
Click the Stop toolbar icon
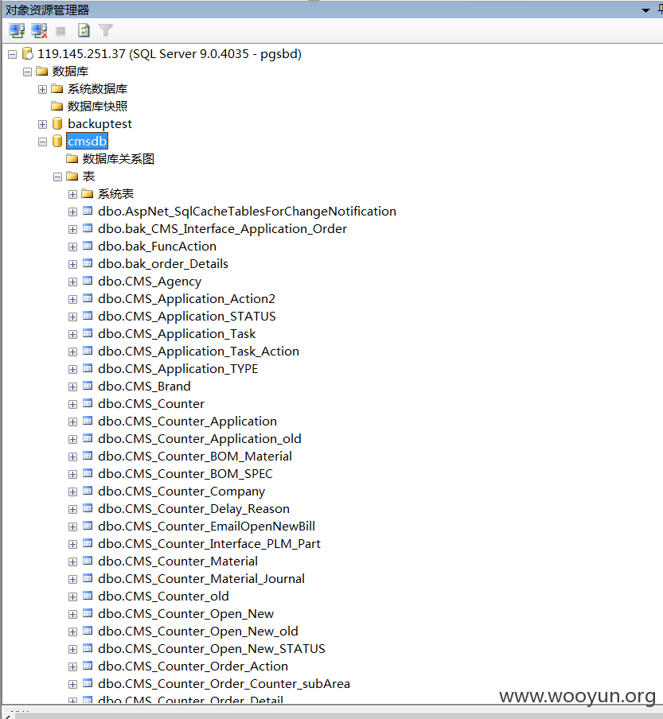tap(60, 31)
